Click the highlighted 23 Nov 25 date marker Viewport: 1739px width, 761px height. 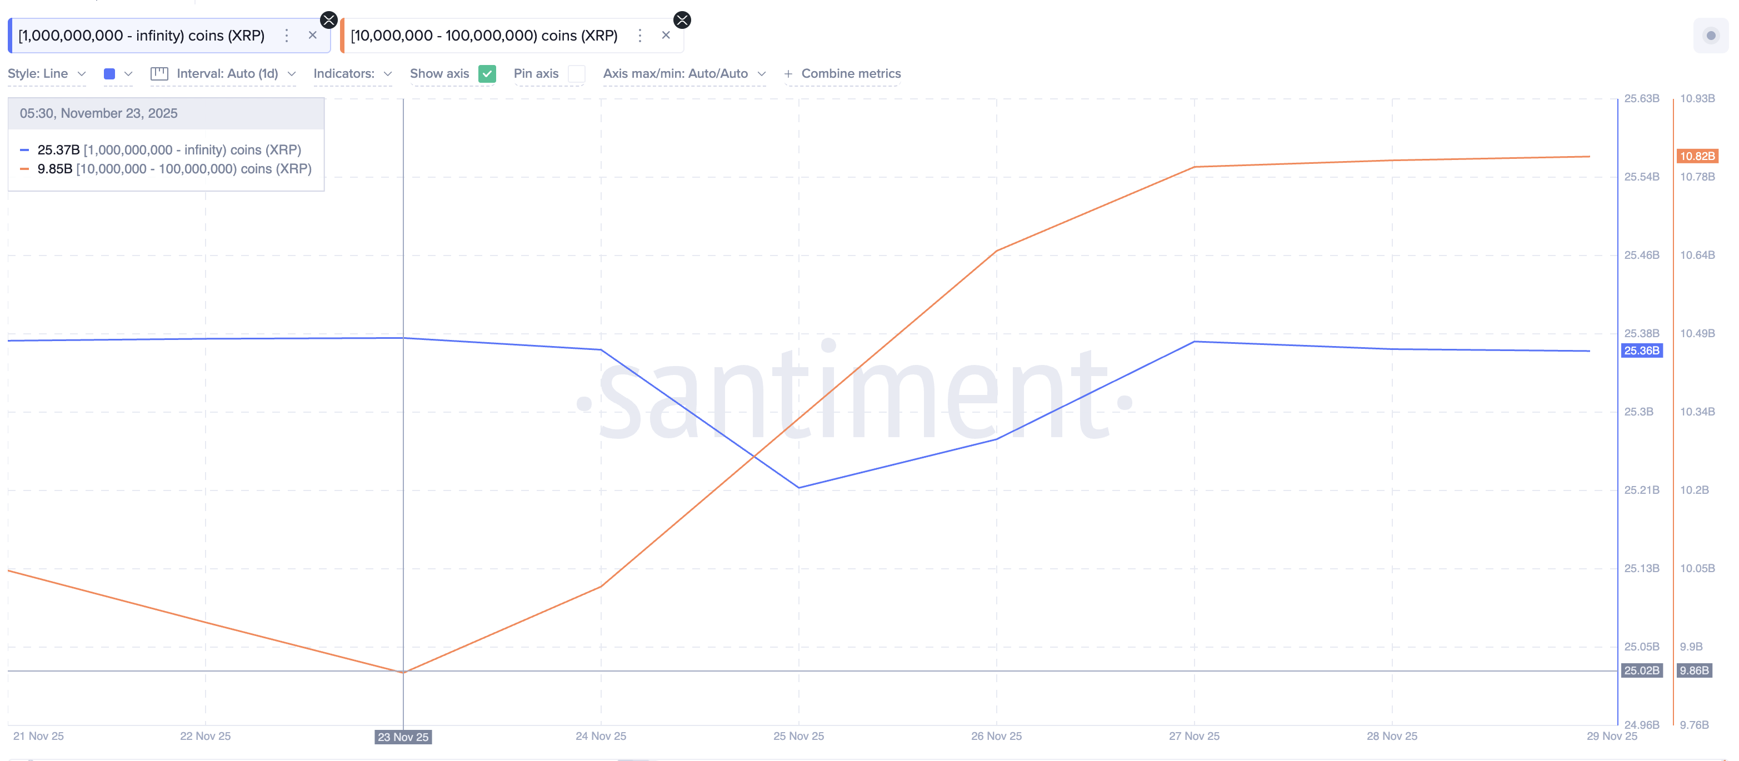[x=403, y=737]
